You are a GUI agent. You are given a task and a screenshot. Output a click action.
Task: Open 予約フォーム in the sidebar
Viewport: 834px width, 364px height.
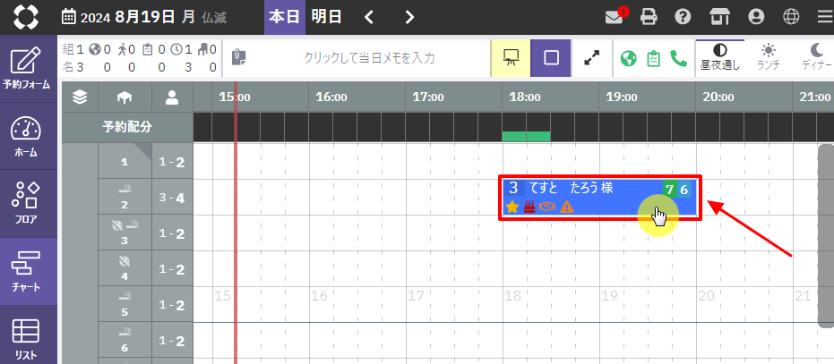pyautogui.click(x=26, y=69)
